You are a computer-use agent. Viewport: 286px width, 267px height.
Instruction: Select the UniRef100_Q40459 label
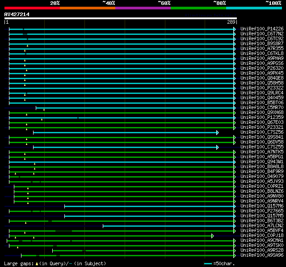click(262, 98)
